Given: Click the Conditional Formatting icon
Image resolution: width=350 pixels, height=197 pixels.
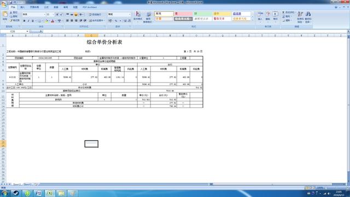Looking at the screenshot, I should tap(138, 17).
